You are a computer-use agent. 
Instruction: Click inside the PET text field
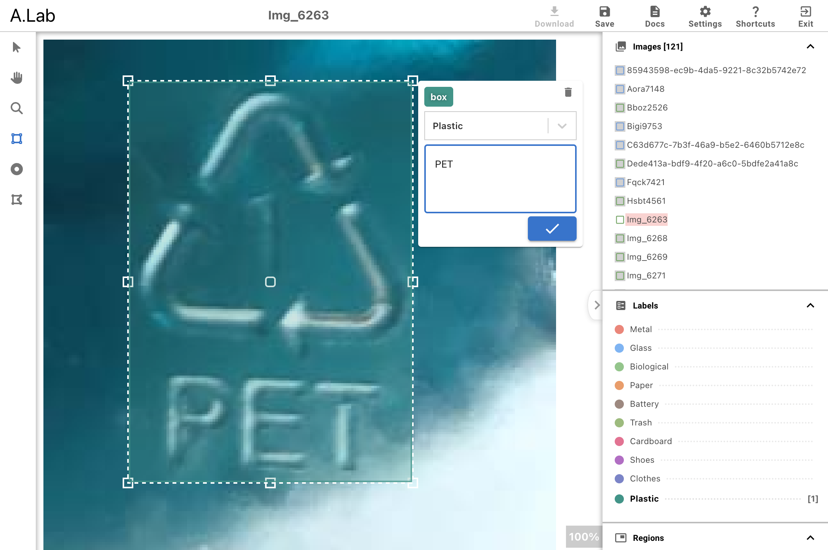(500, 179)
